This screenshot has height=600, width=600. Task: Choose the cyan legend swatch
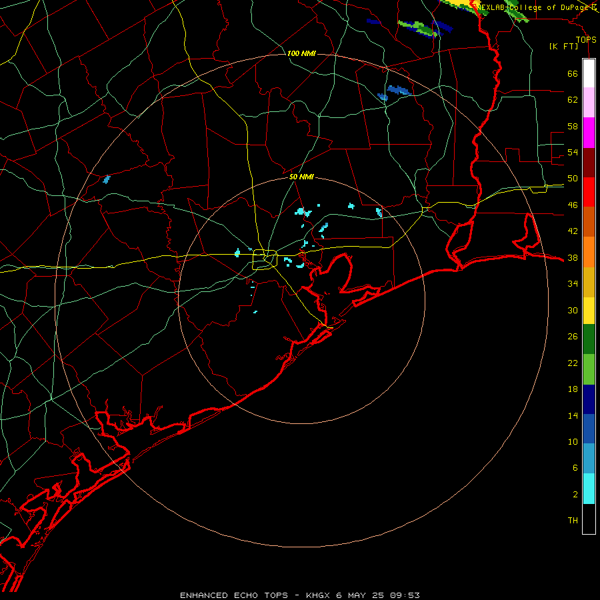tap(589, 489)
